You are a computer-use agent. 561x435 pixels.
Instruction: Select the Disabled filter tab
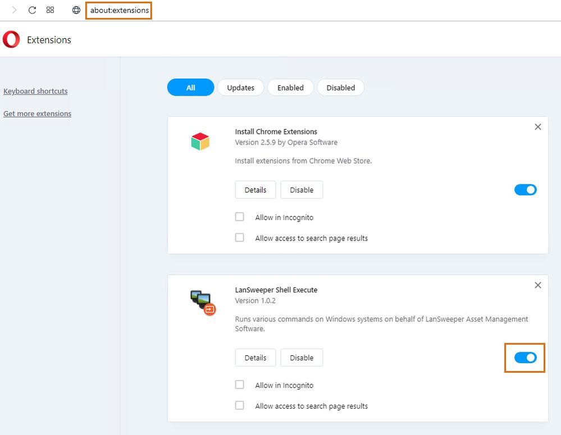coord(340,88)
